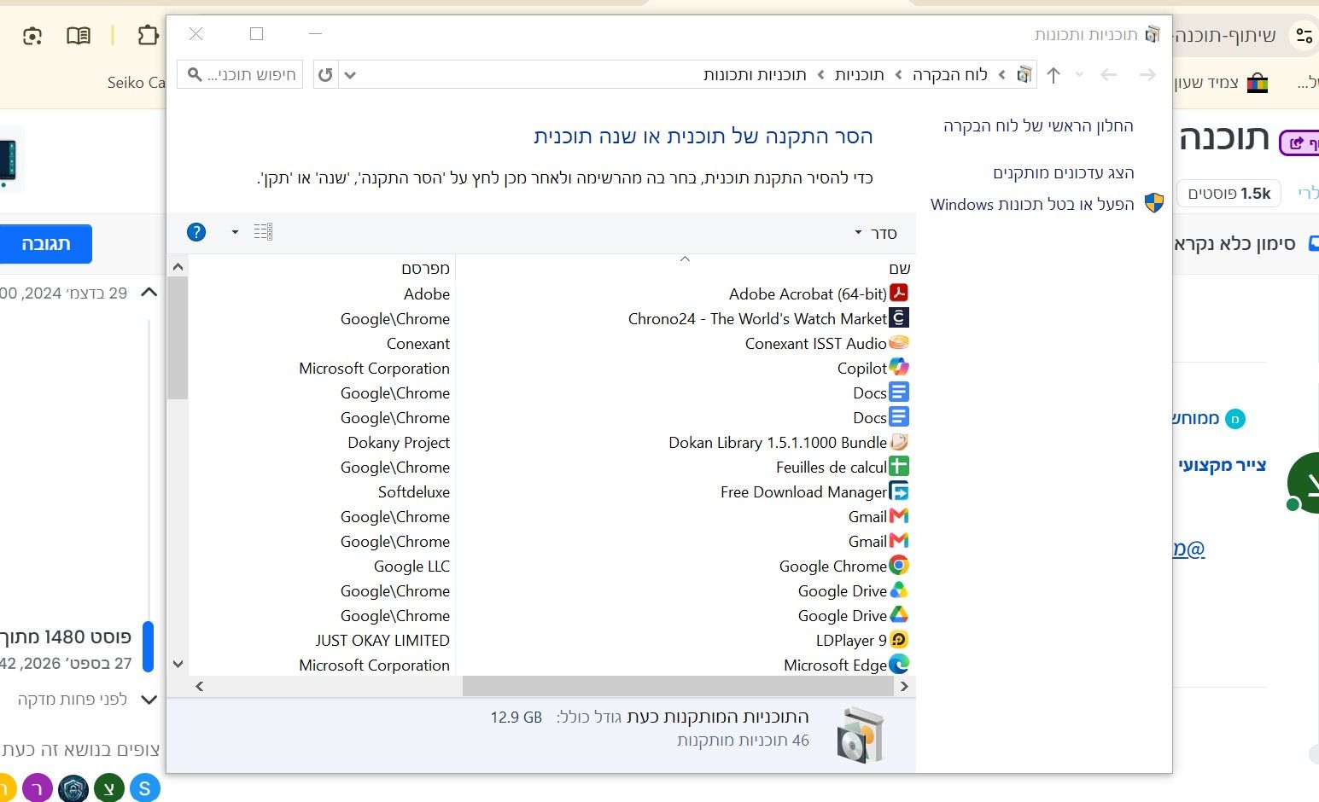Screen dimensions: 1319x802
Task: Click the blue S avatar on forum page
Action: click(x=144, y=788)
